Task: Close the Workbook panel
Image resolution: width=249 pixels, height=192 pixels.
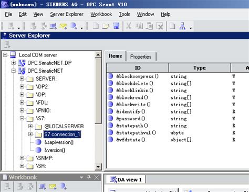Action: pyautogui.click(x=97, y=177)
